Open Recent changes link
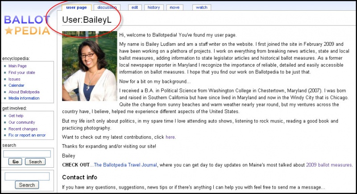This screenshot has width=357, height=194. point(22,129)
